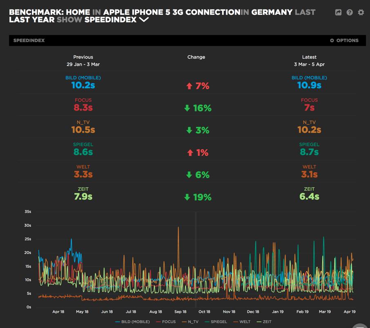The width and height of the screenshot is (370, 328).
Task: Click the 29 Jan - 3 Mar date range
Action: coord(83,64)
